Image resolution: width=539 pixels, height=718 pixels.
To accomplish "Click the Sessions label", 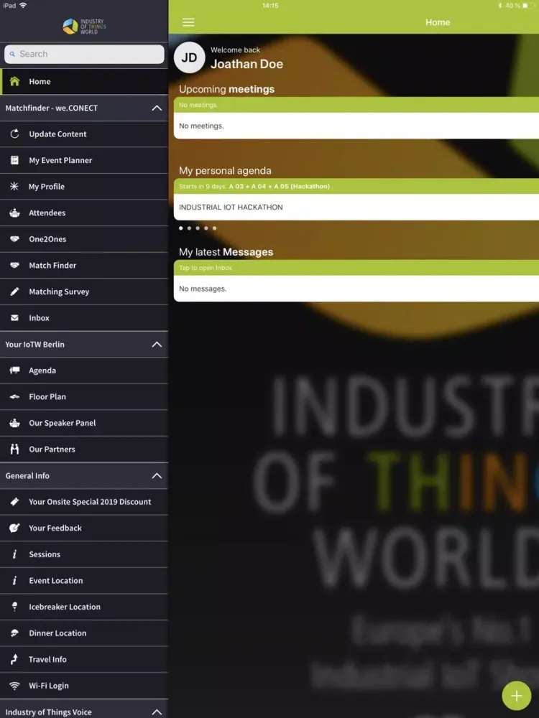I will 45,554.
